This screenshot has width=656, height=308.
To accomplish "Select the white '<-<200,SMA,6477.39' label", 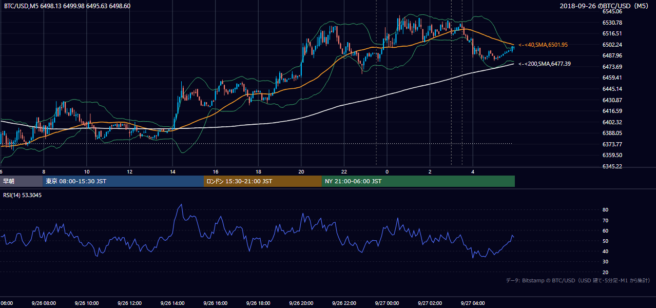I will pos(545,64).
